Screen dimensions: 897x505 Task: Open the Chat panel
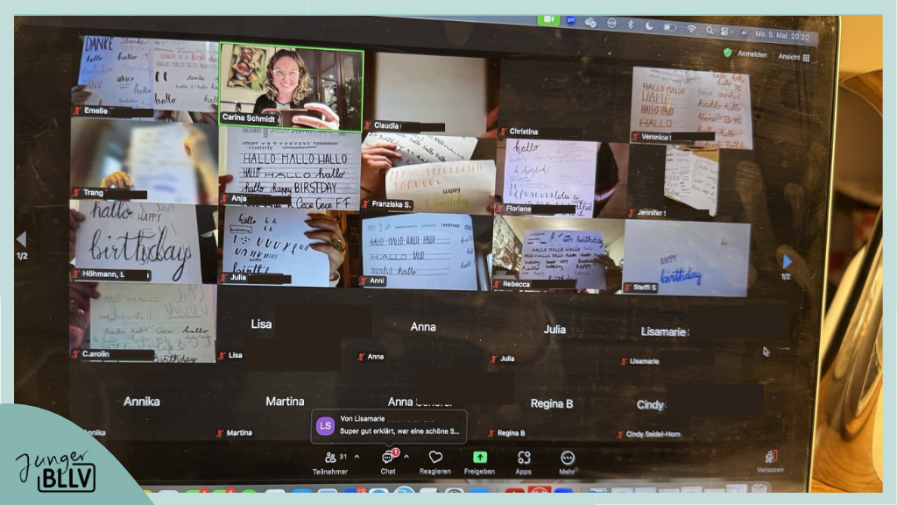coord(388,463)
